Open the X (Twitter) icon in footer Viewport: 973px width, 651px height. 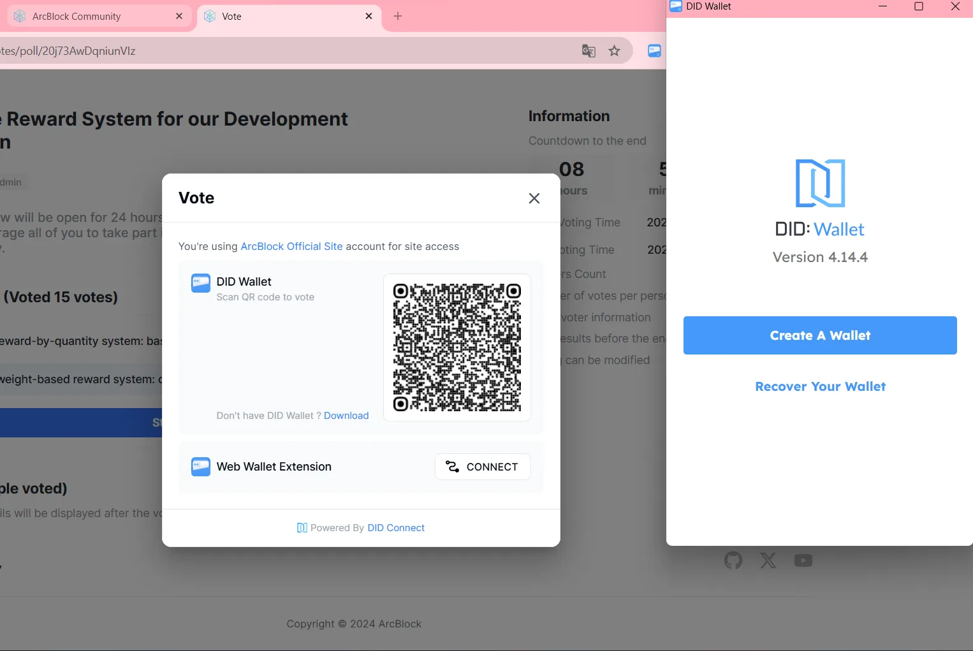click(x=768, y=560)
